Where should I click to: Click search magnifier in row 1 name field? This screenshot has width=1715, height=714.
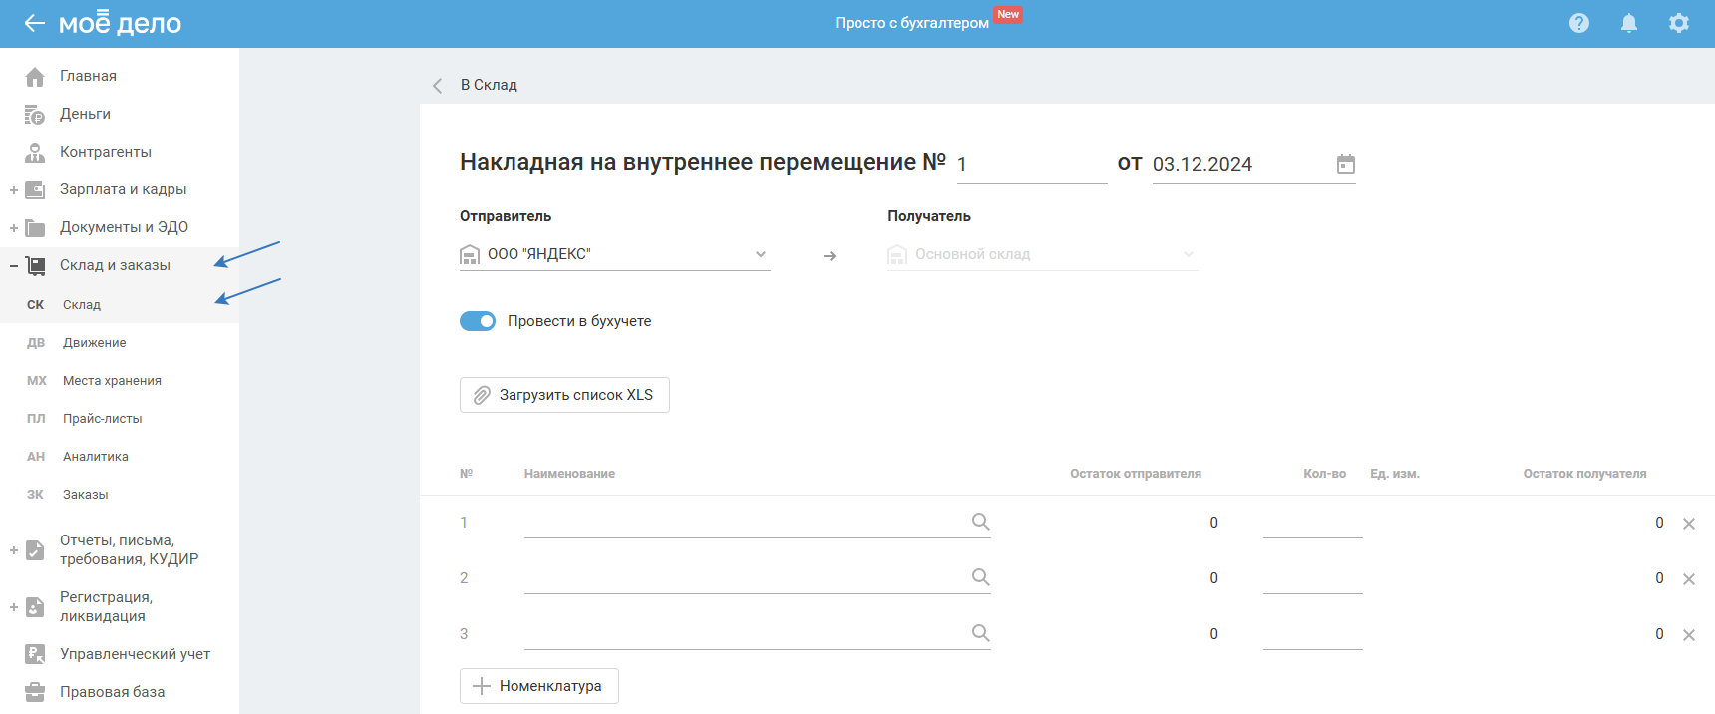[980, 522]
